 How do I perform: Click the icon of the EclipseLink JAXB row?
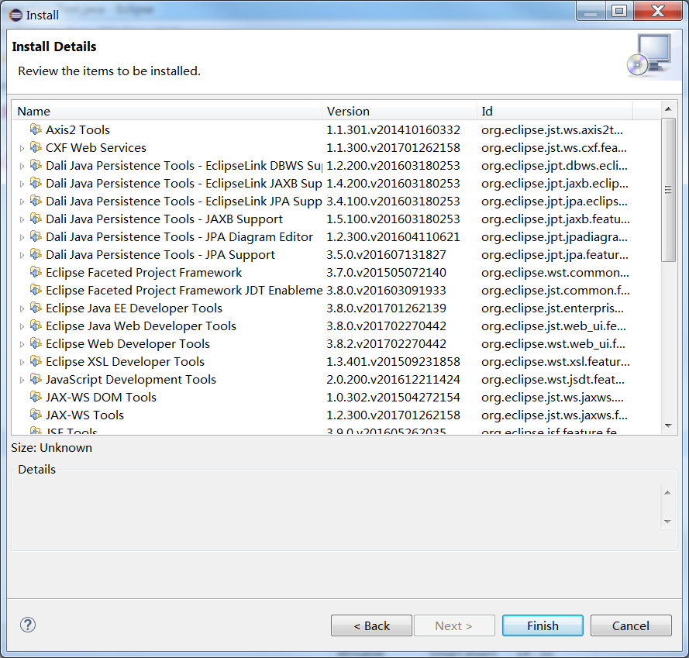(36, 183)
